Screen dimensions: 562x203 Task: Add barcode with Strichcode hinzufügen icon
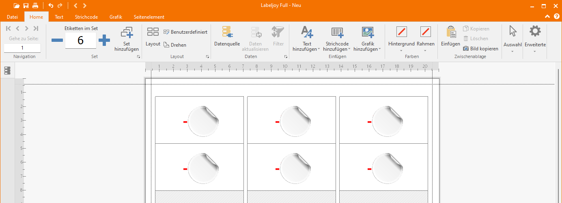click(337, 32)
